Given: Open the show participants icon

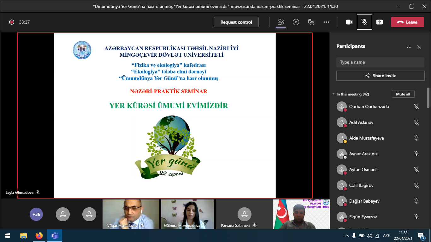Looking at the screenshot, I should tap(281, 22).
